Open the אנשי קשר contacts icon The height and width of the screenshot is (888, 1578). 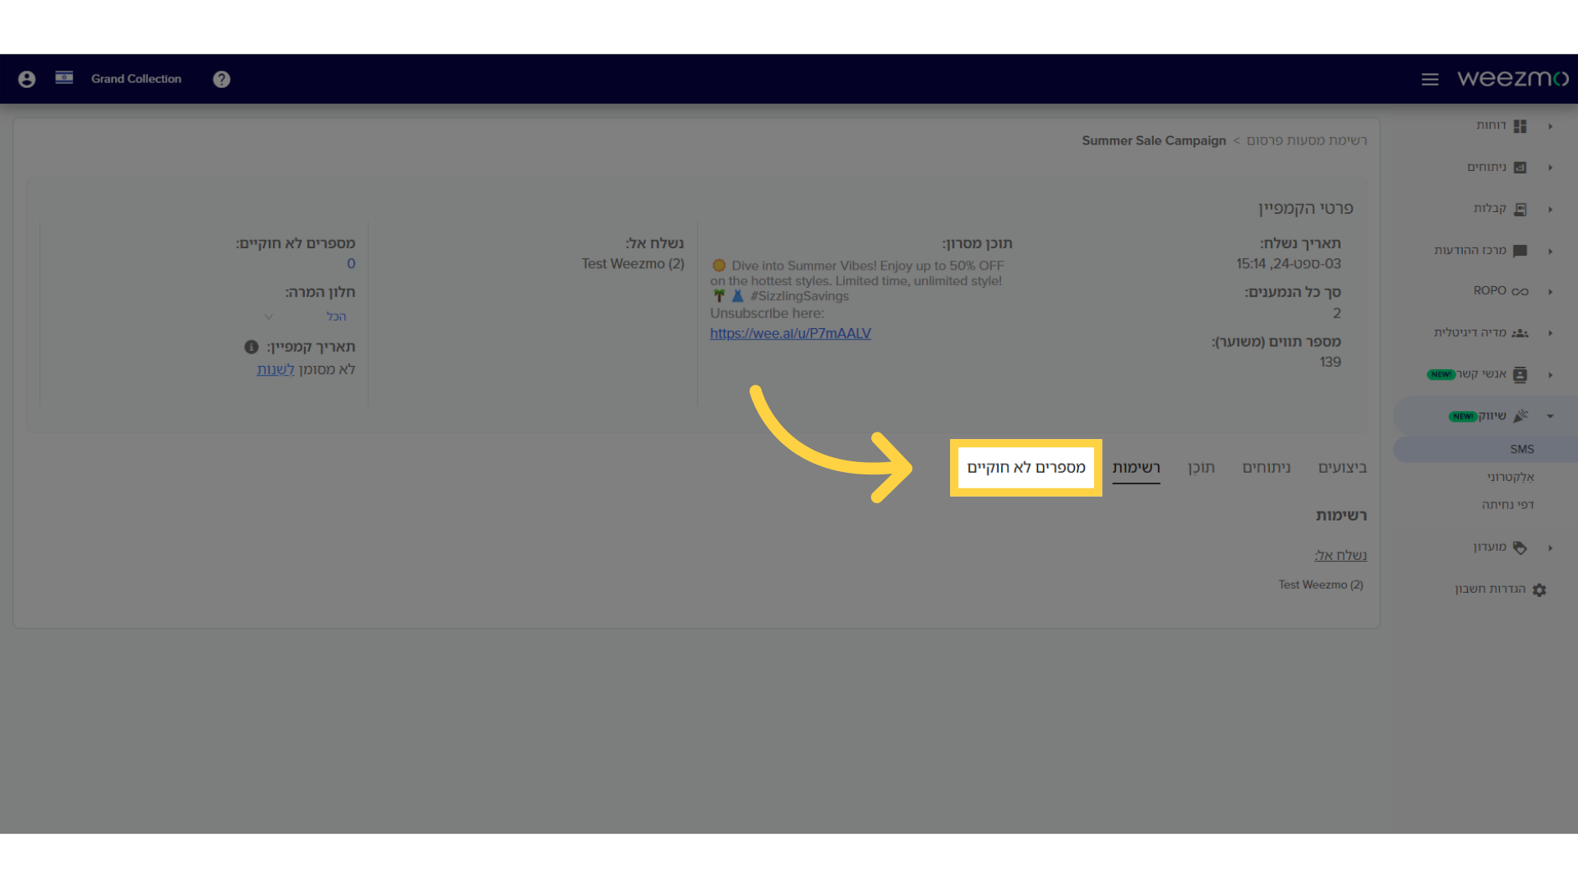coord(1520,375)
